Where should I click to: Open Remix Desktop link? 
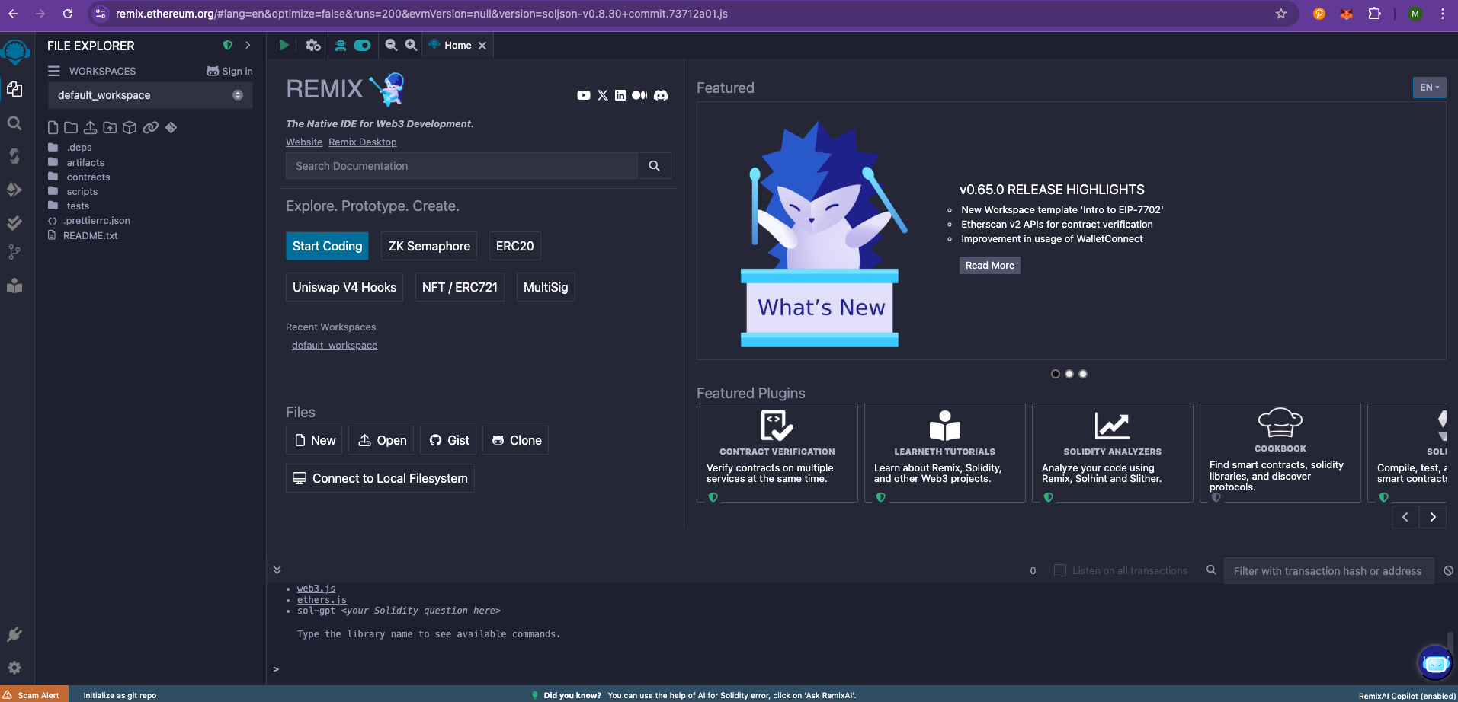363,142
